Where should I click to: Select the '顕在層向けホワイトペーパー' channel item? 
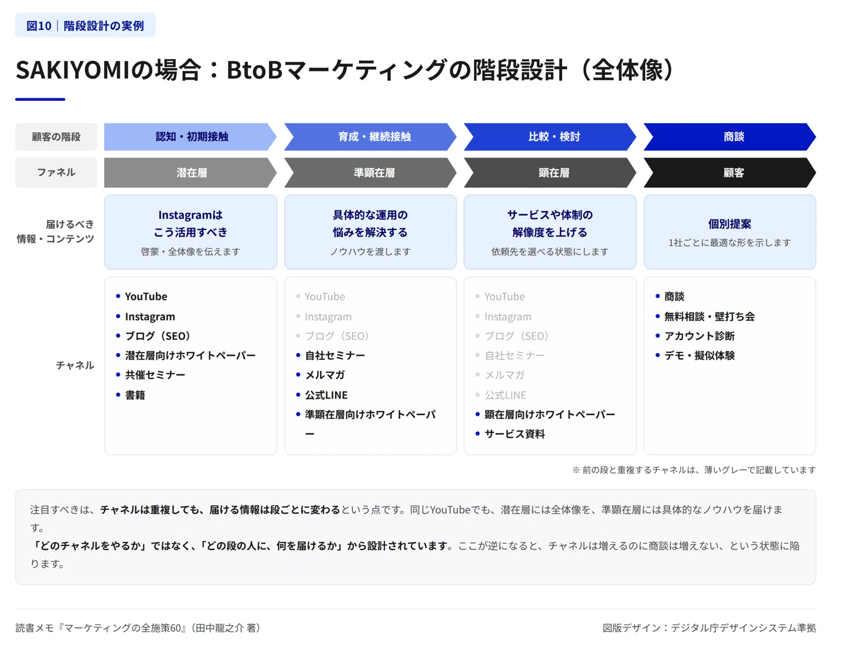pyautogui.click(x=550, y=414)
